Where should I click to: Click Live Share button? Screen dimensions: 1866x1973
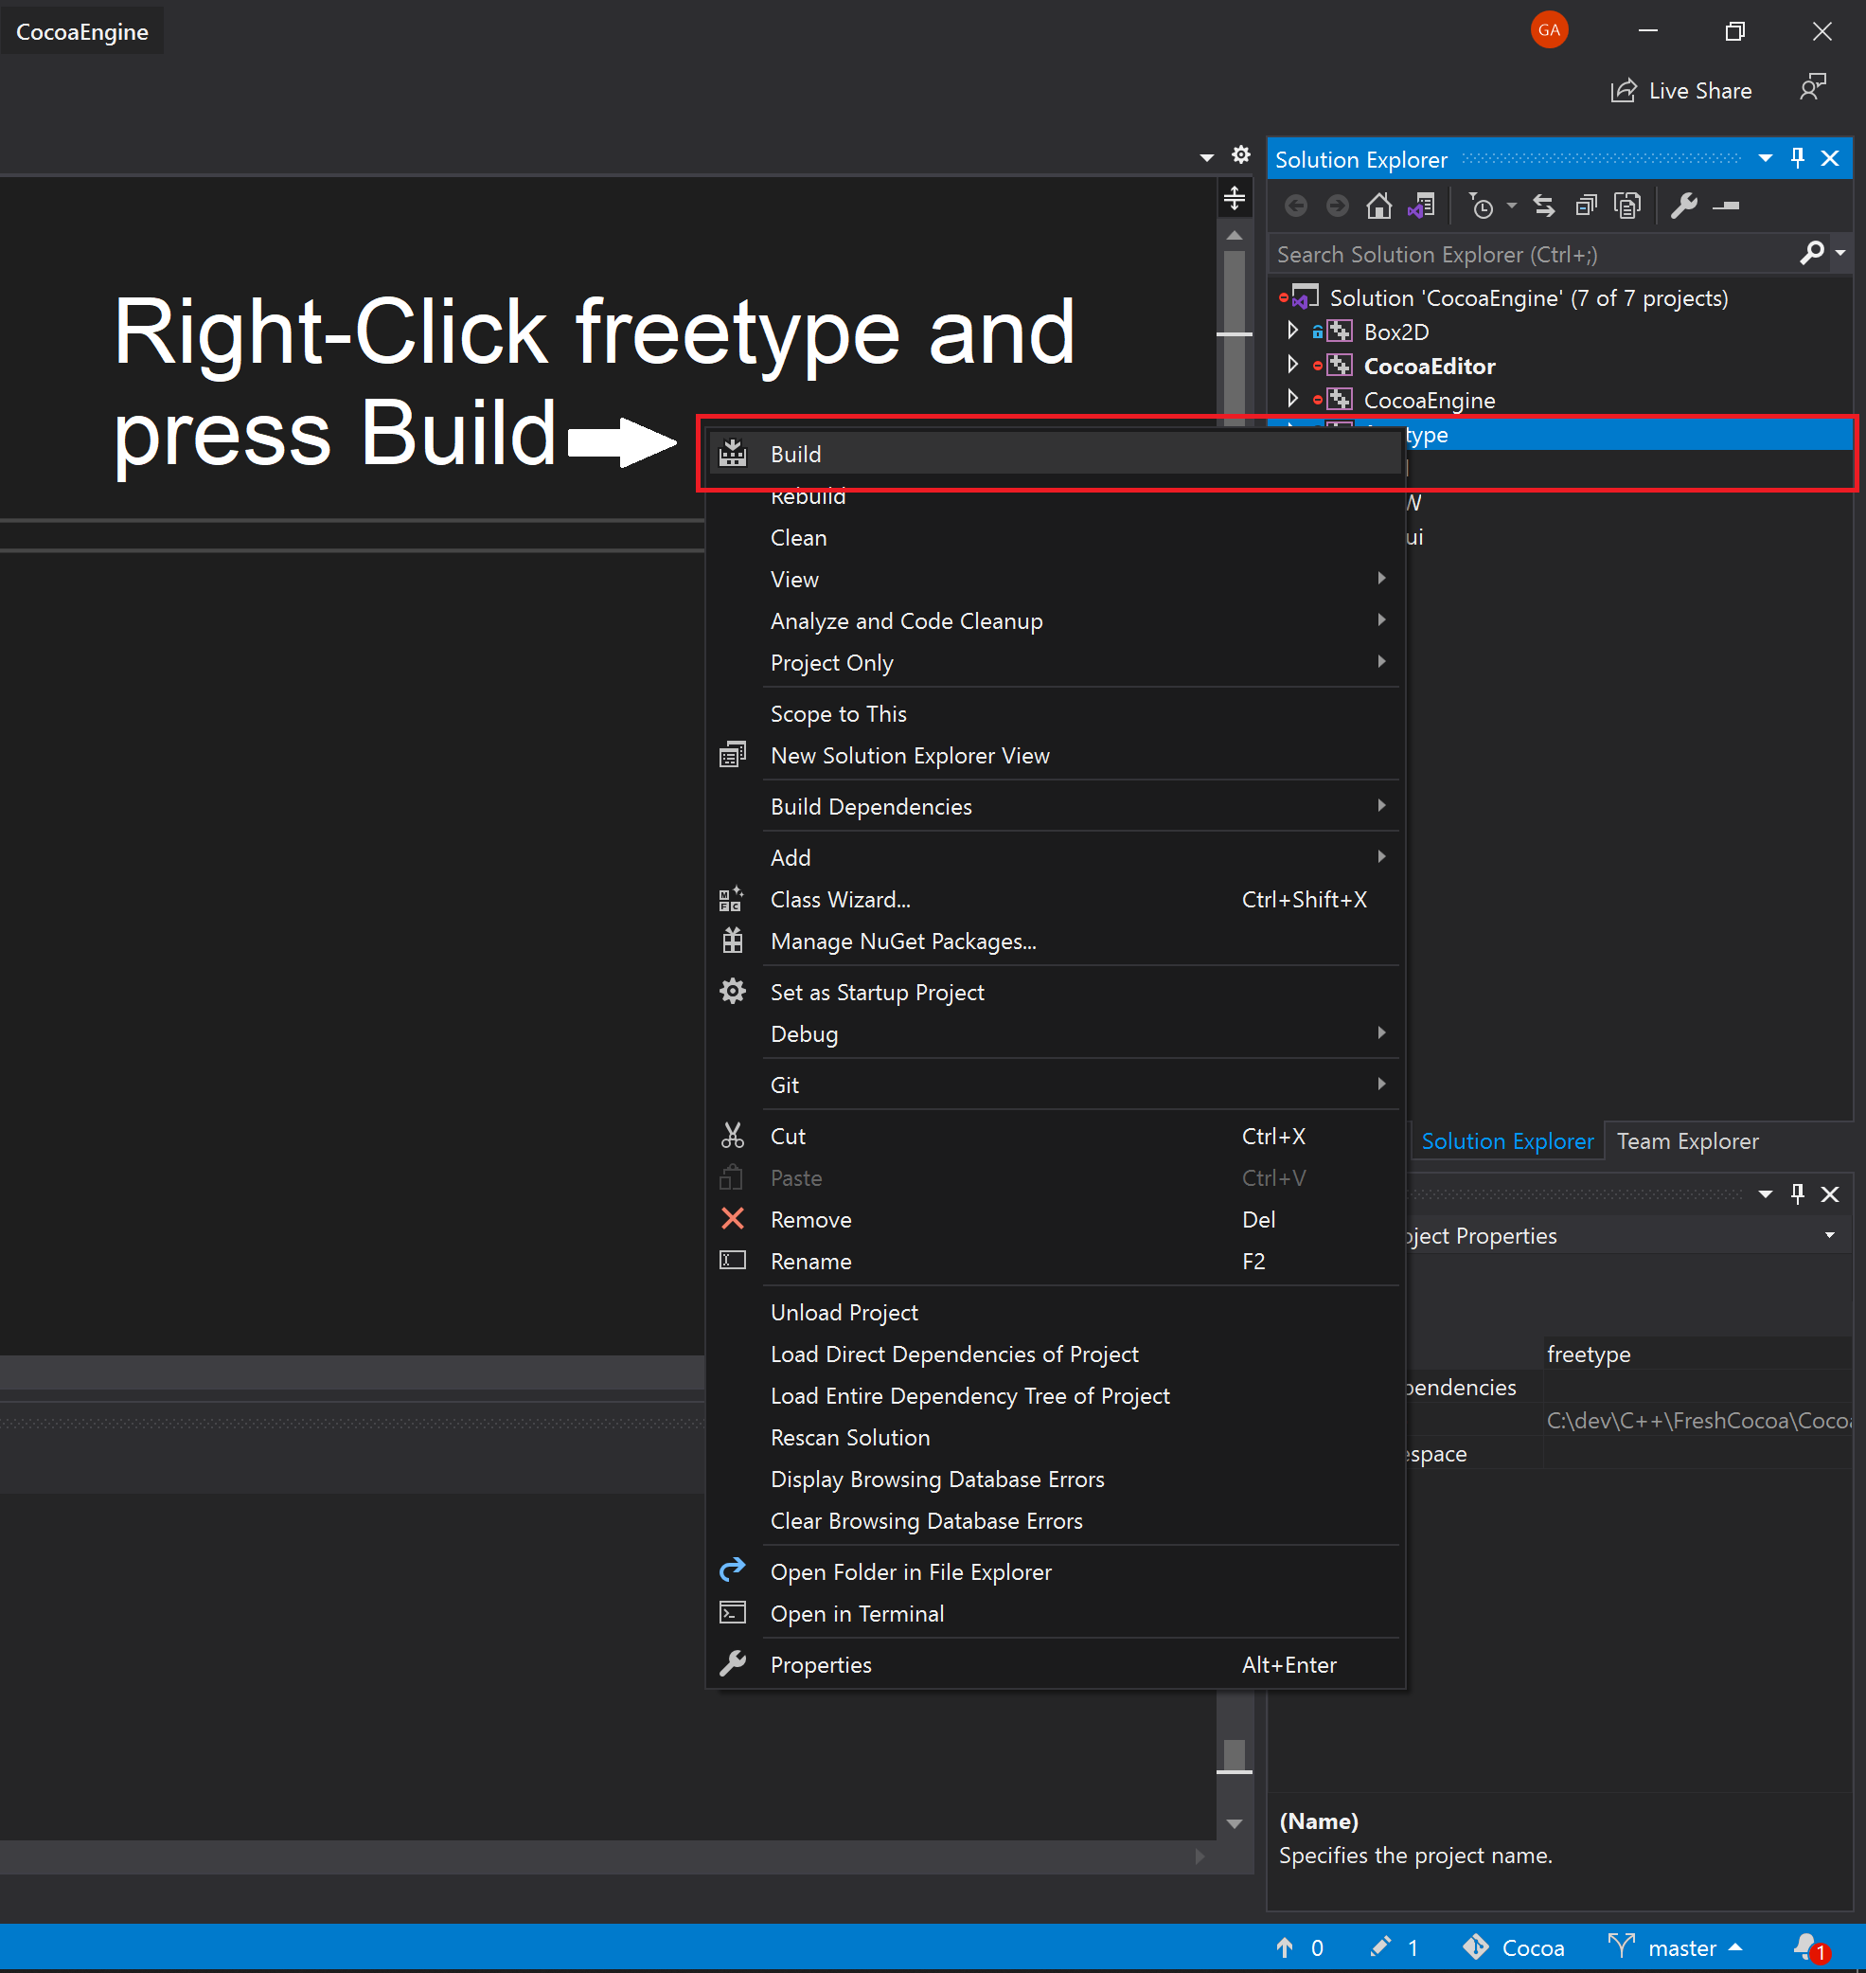(x=1681, y=91)
